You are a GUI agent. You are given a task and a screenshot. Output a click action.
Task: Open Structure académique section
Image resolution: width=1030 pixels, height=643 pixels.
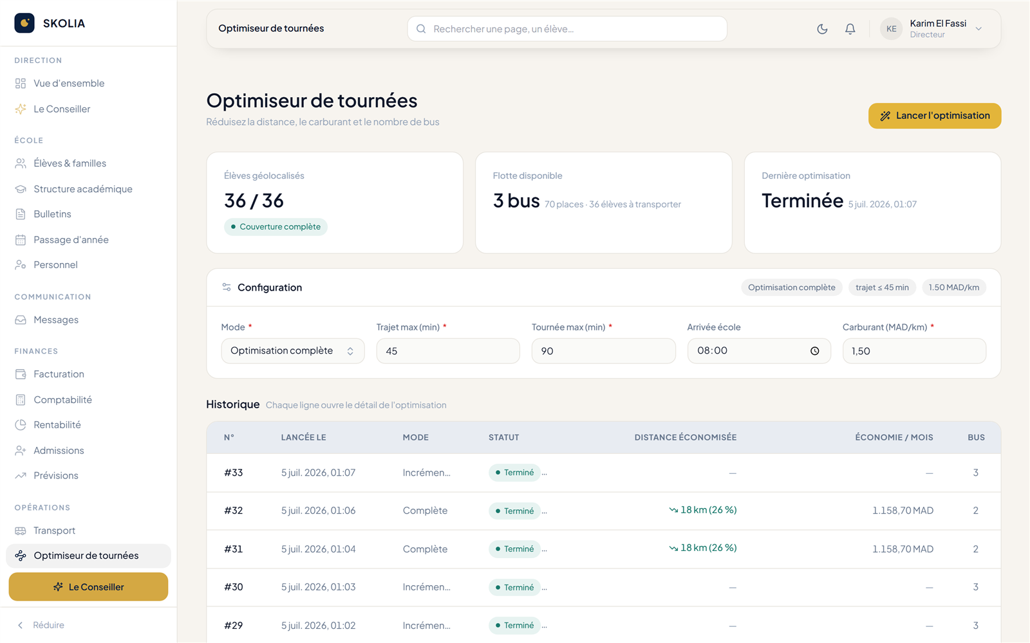click(x=88, y=189)
